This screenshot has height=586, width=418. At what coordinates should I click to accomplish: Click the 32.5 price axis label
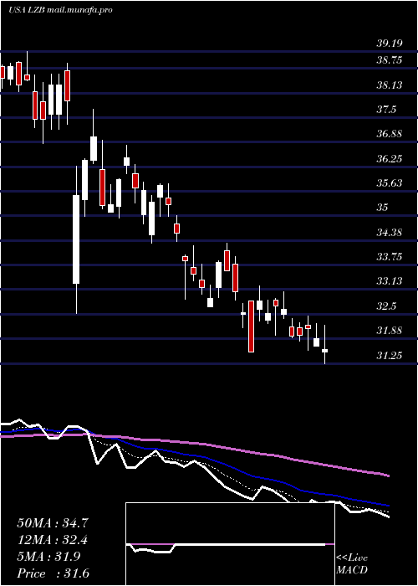tap(386, 306)
